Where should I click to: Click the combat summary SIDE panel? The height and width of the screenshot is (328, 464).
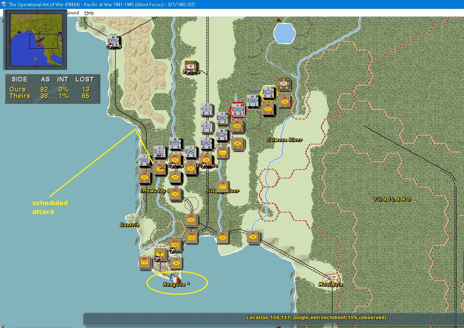(53, 89)
